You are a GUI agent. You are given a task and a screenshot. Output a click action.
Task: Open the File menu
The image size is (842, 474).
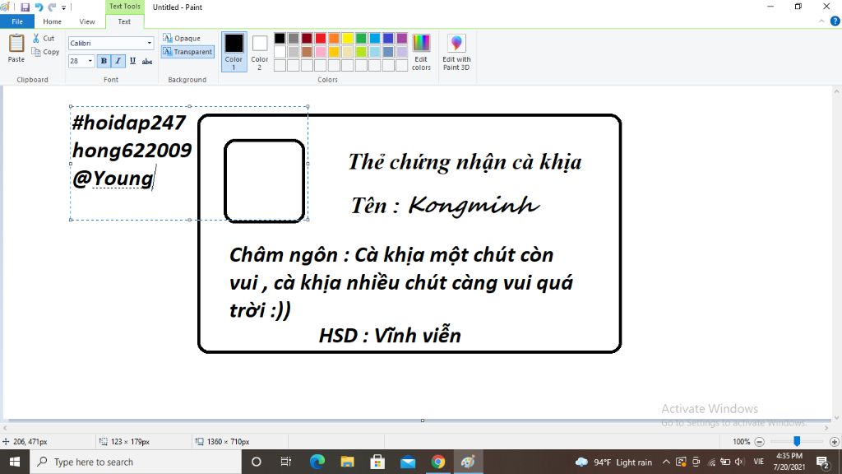pyautogui.click(x=17, y=21)
